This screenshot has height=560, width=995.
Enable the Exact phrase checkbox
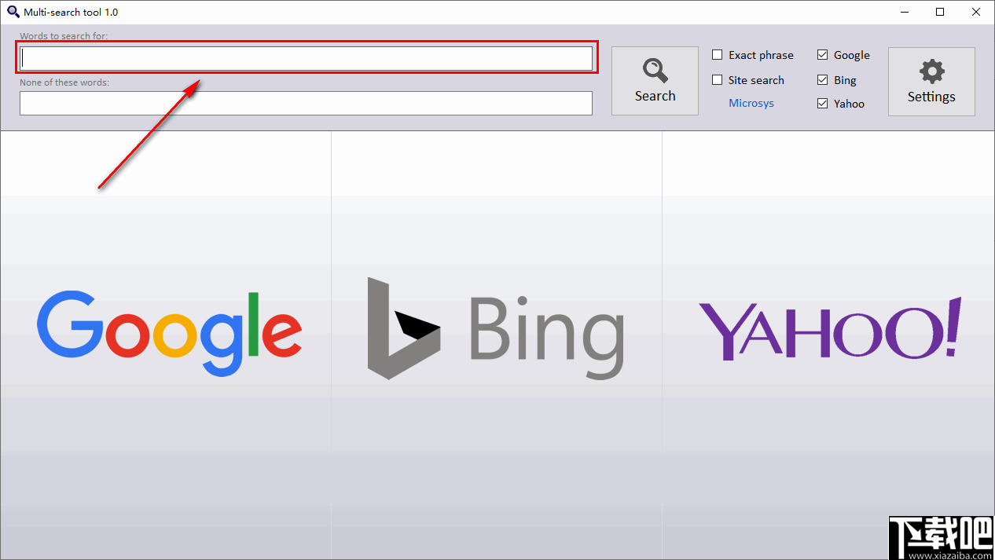point(717,55)
